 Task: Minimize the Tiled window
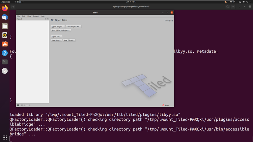coord(163,12)
